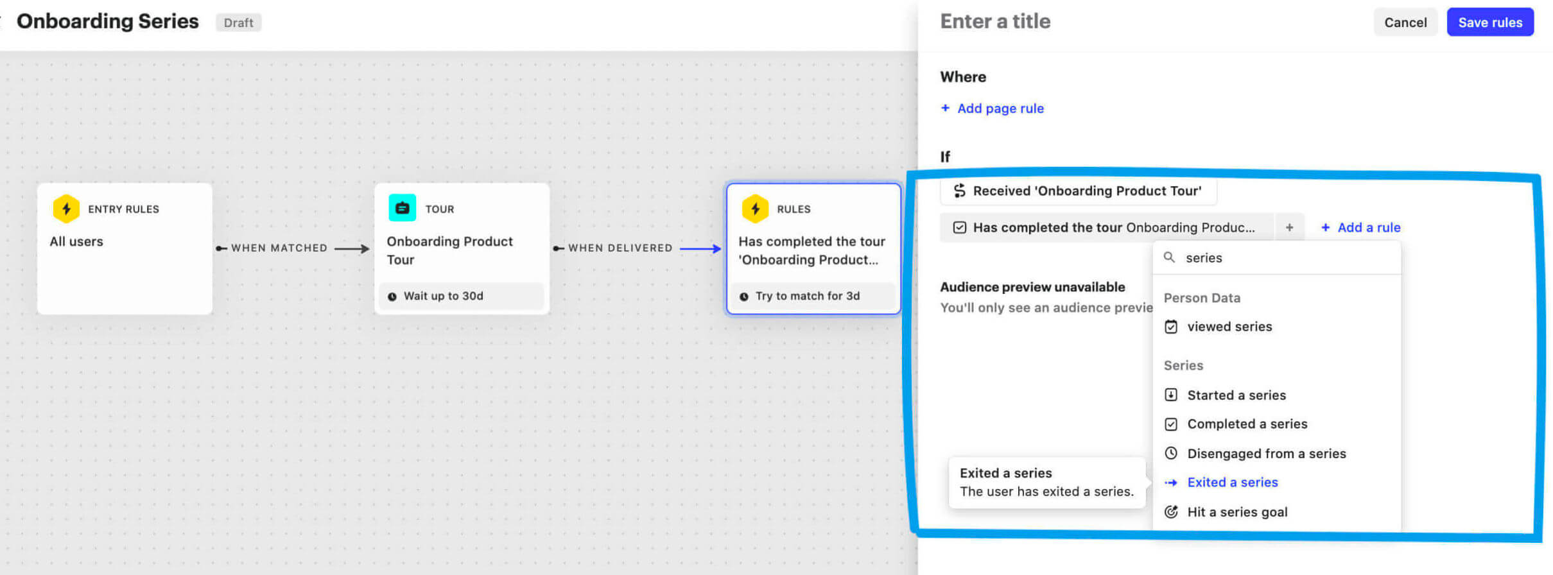Select 'Disengaged from a series' option

(x=1266, y=454)
